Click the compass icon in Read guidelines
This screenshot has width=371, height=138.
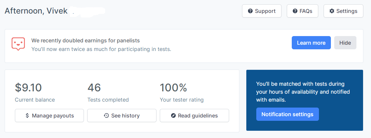click(173, 115)
